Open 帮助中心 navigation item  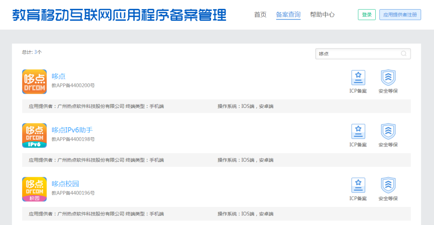point(322,15)
